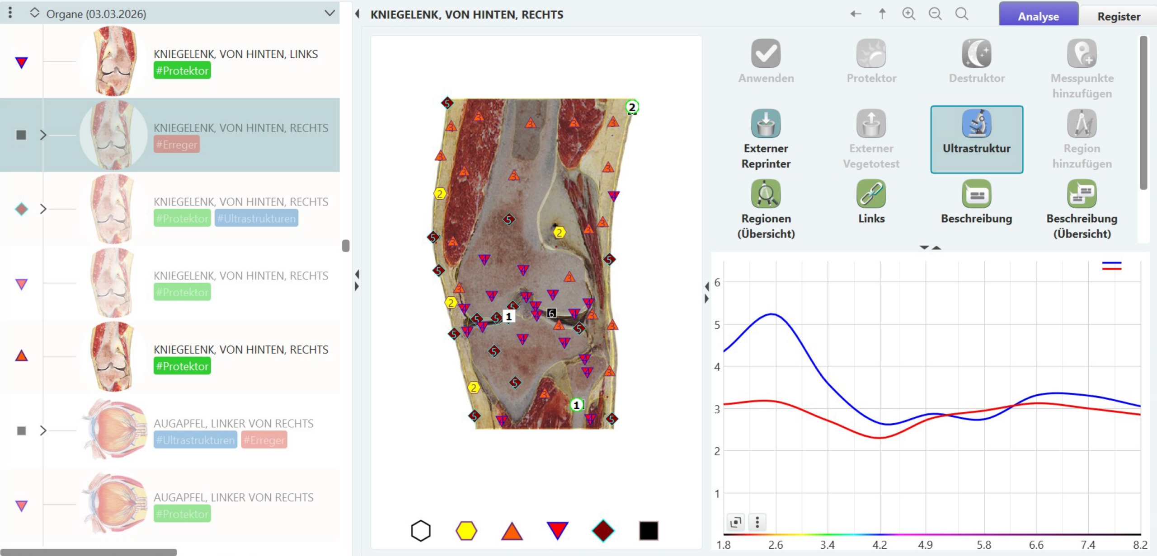Image resolution: width=1157 pixels, height=556 pixels.
Task: Expand the selected Kniegelenk rechts Erreger entry
Action: pos(43,135)
